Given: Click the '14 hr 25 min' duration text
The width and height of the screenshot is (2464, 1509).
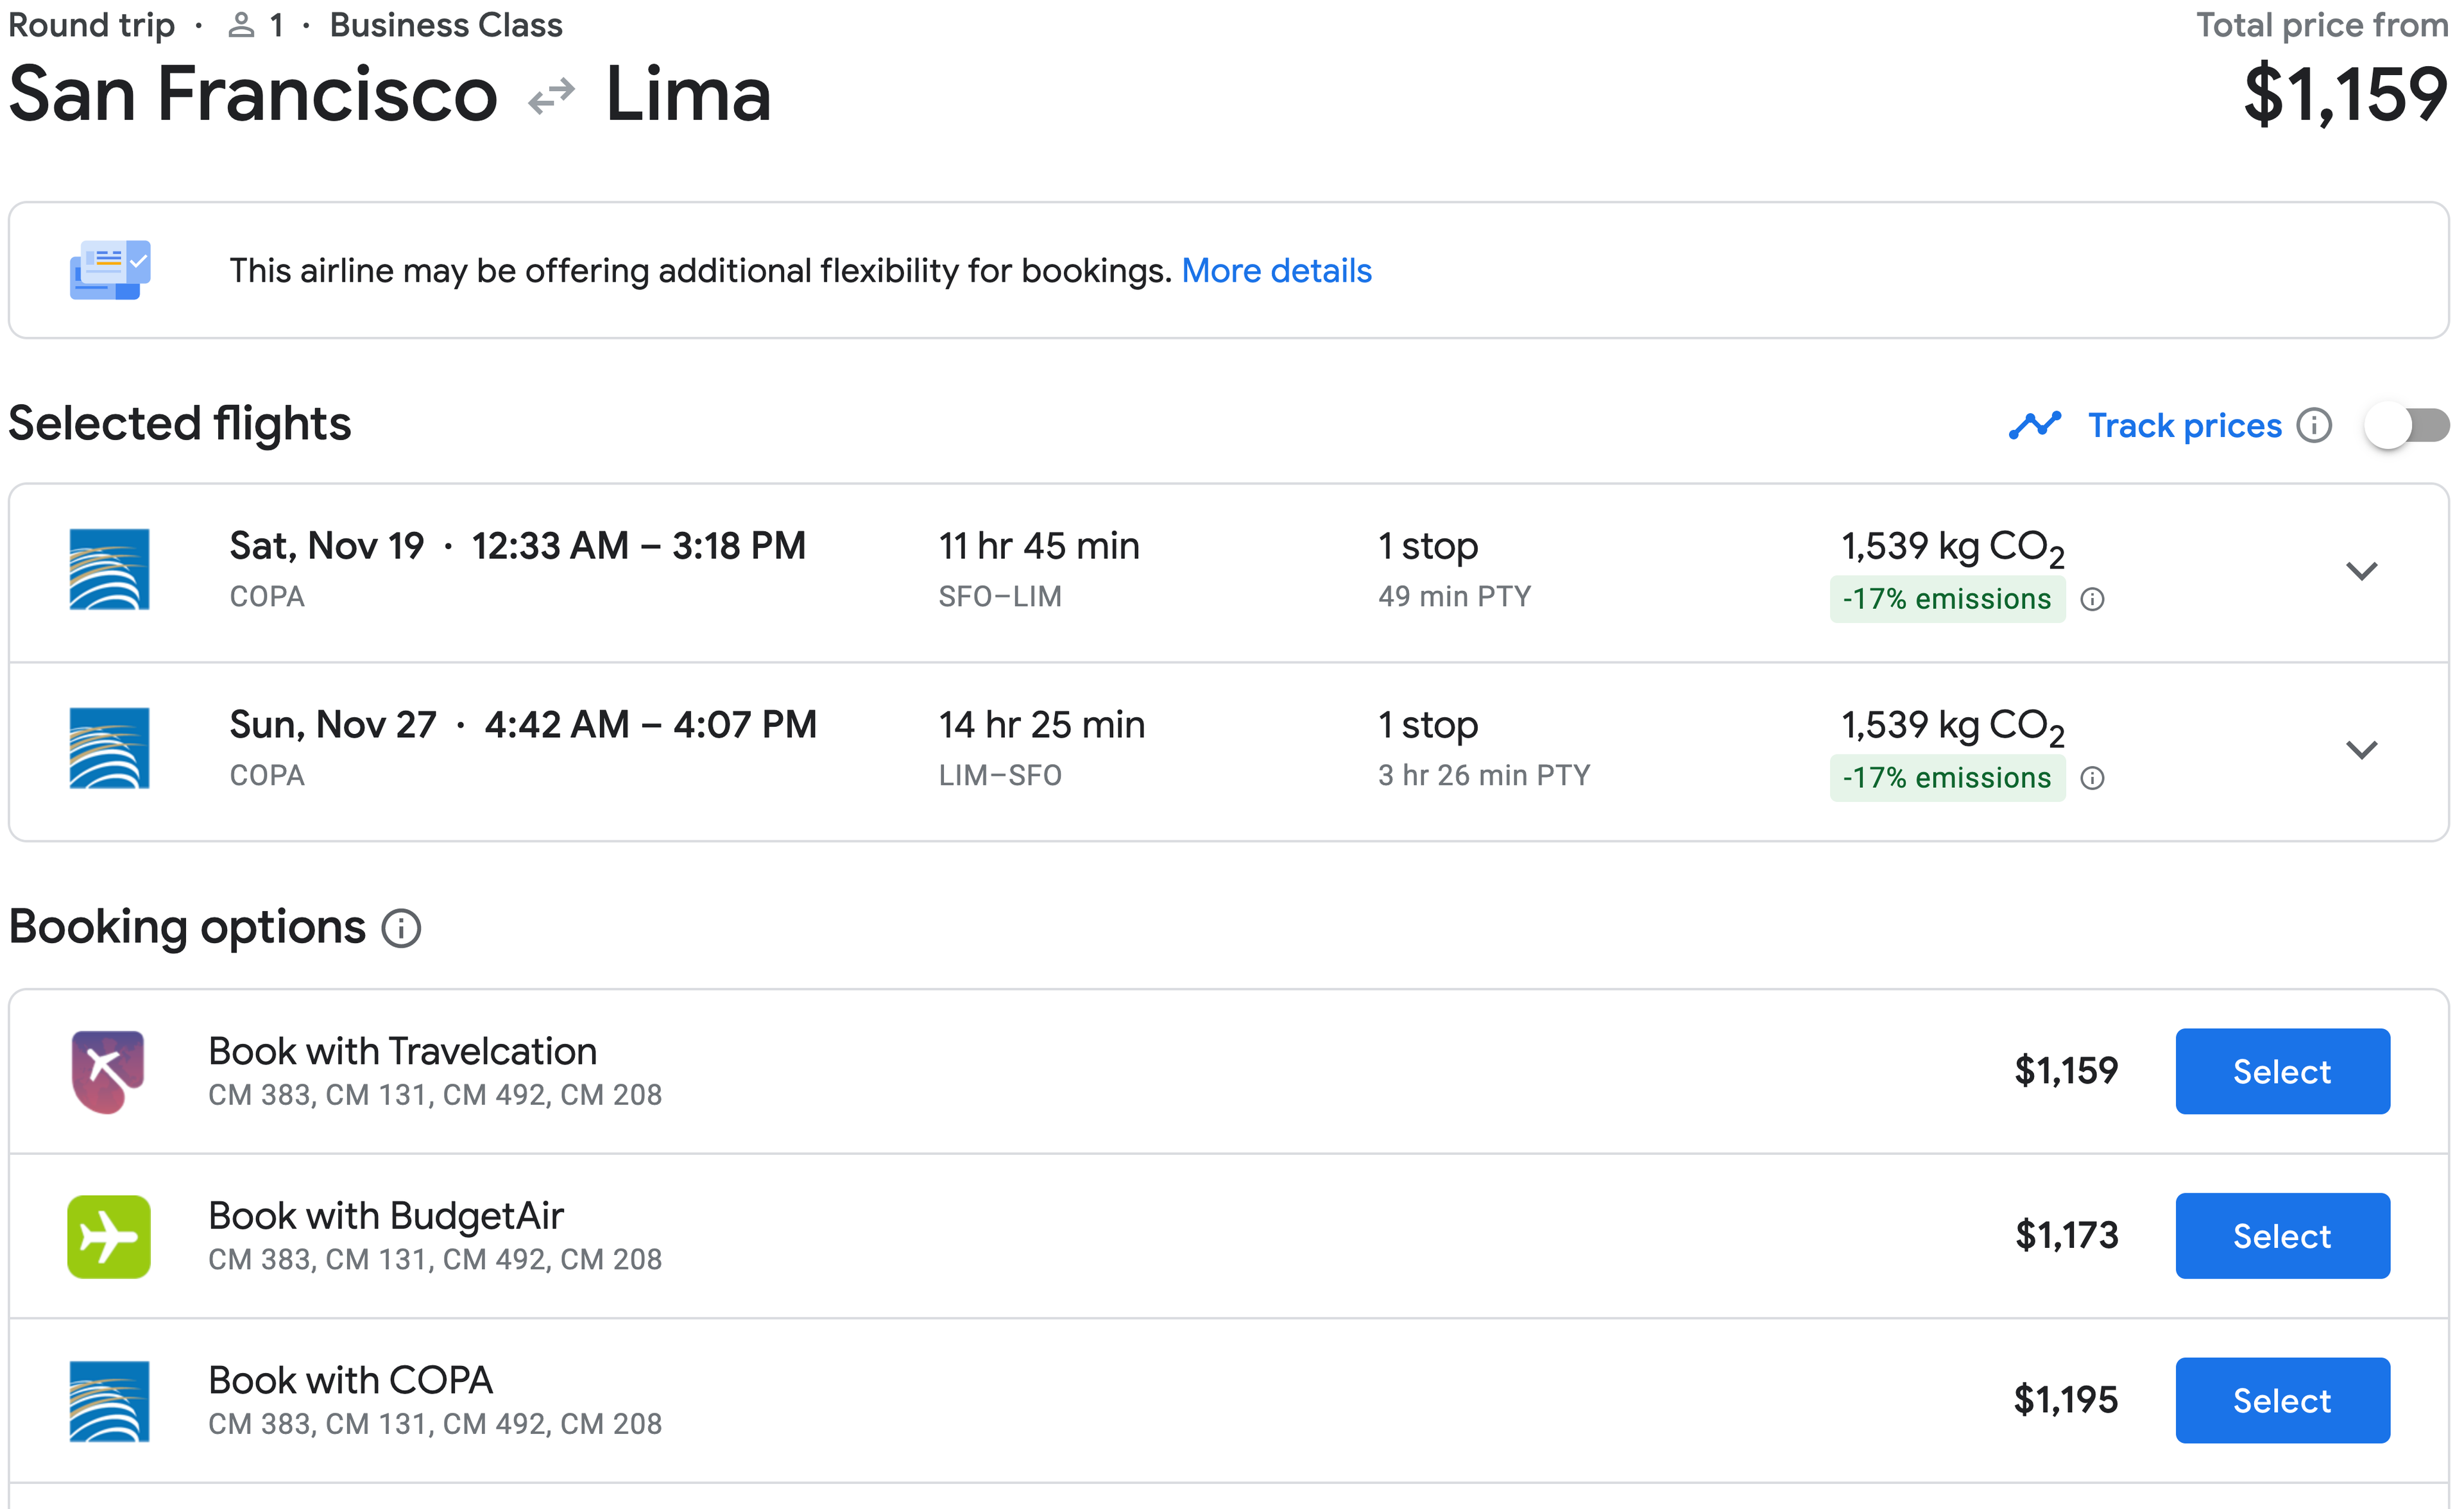Looking at the screenshot, I should [1041, 725].
